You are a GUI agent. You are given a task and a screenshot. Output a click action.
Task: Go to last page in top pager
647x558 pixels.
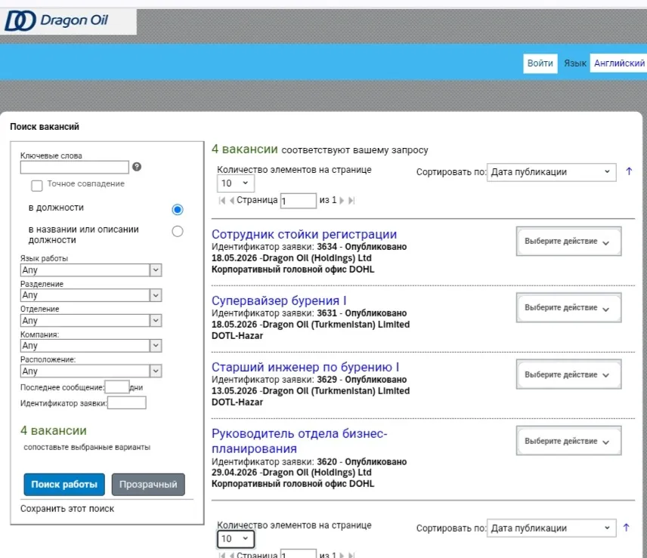tap(351, 200)
